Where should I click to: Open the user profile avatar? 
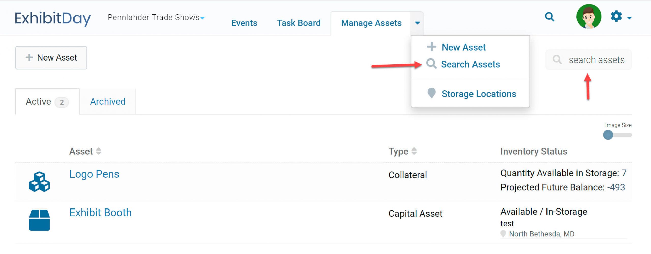[x=589, y=17]
